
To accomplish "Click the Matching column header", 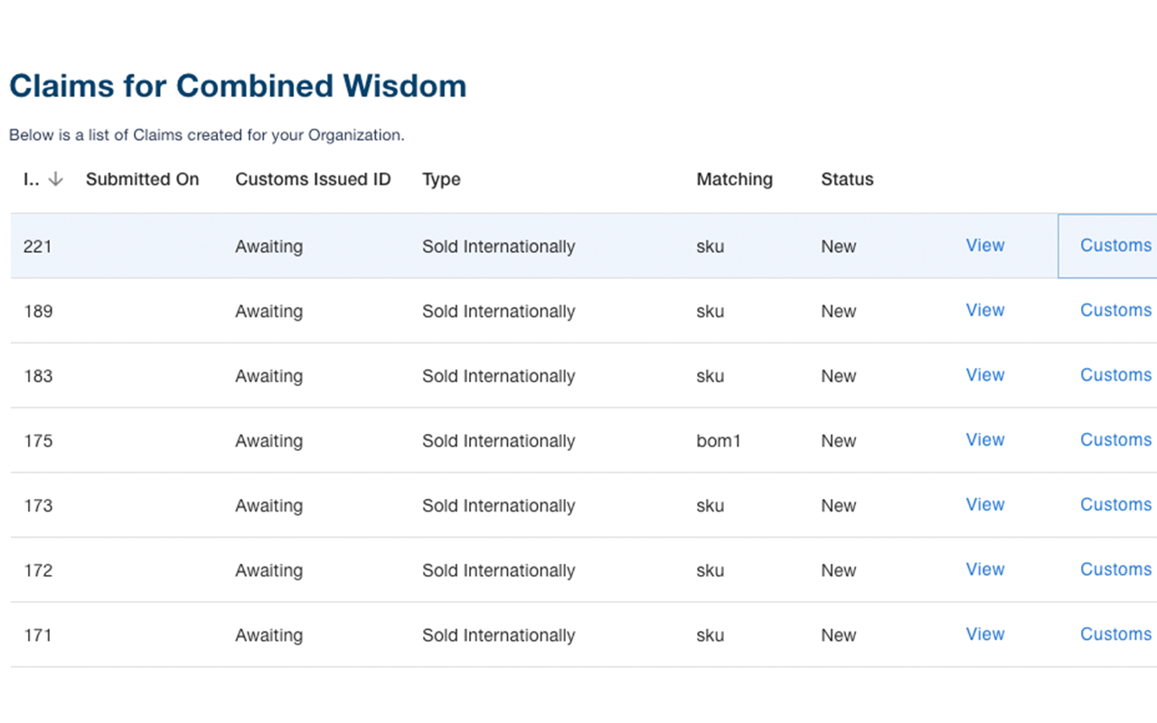I will tap(734, 179).
